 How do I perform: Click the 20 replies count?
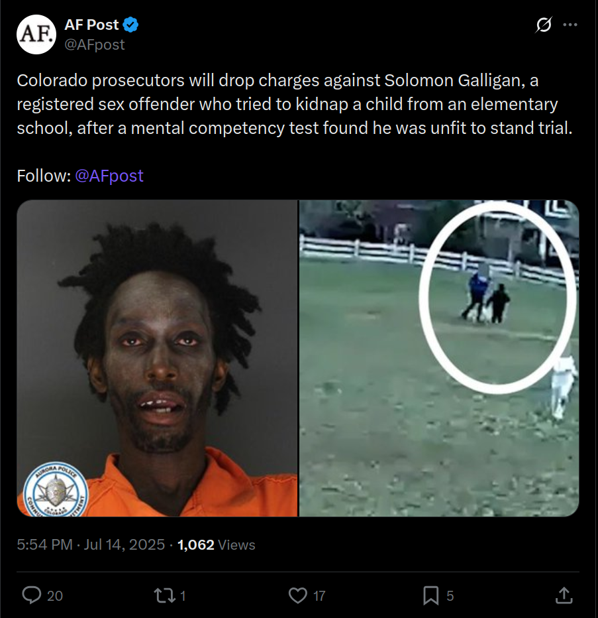[x=55, y=596]
